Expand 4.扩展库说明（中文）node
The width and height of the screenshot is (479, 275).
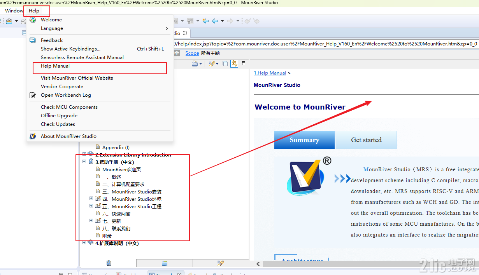[x=84, y=243]
